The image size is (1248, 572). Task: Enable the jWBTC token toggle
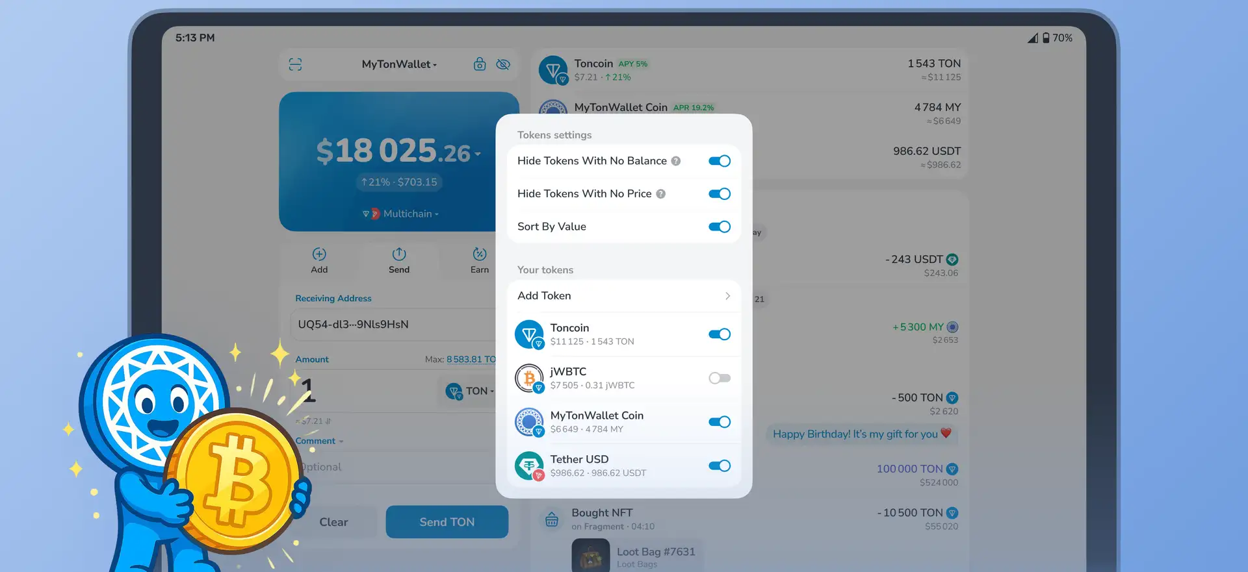(719, 378)
